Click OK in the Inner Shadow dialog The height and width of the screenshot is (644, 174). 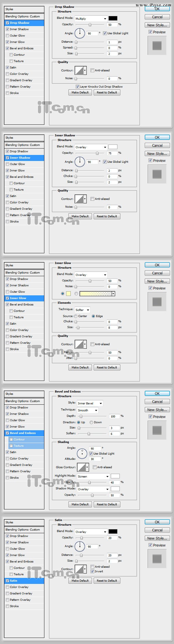coord(157,138)
